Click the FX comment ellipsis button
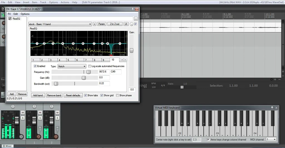285x148 pixels. click(x=136, y=19)
